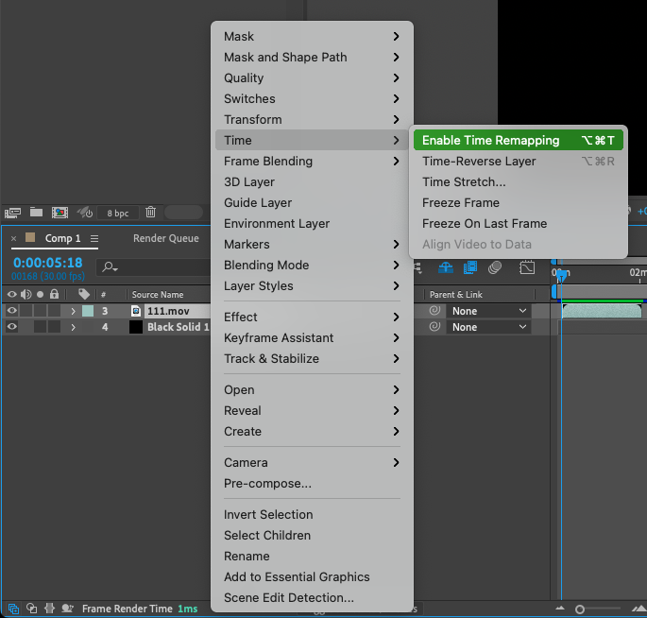Click the 8 bpc color depth button
The image size is (647, 618).
[x=117, y=213]
